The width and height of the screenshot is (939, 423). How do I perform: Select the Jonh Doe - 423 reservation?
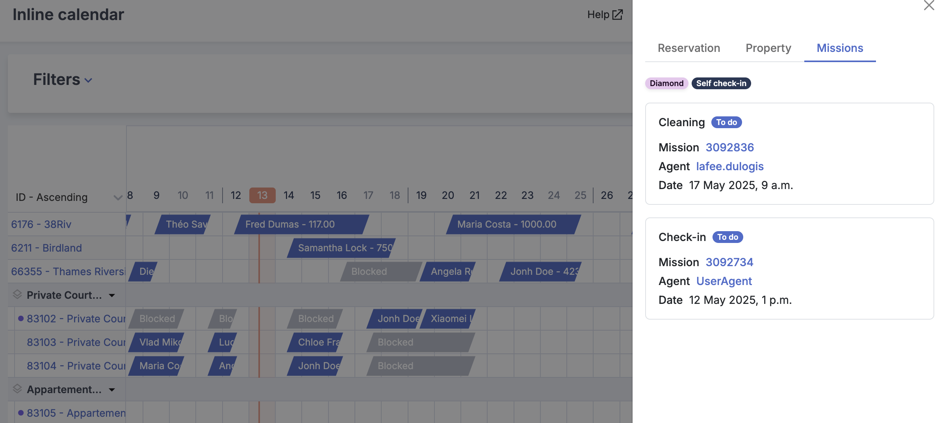[540, 272]
